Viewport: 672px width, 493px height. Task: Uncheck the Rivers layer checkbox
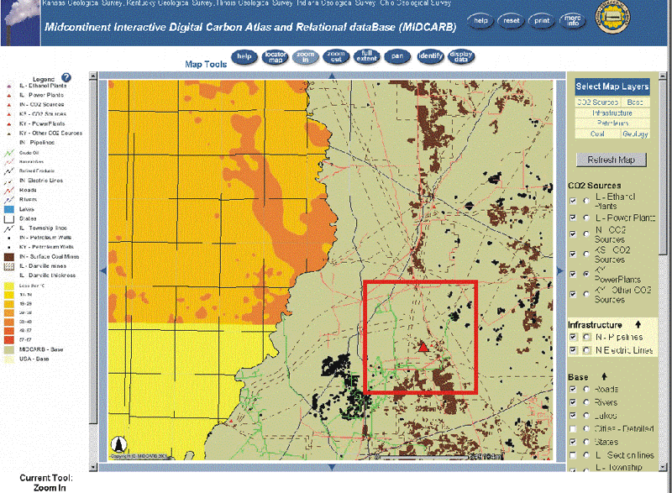(x=573, y=402)
